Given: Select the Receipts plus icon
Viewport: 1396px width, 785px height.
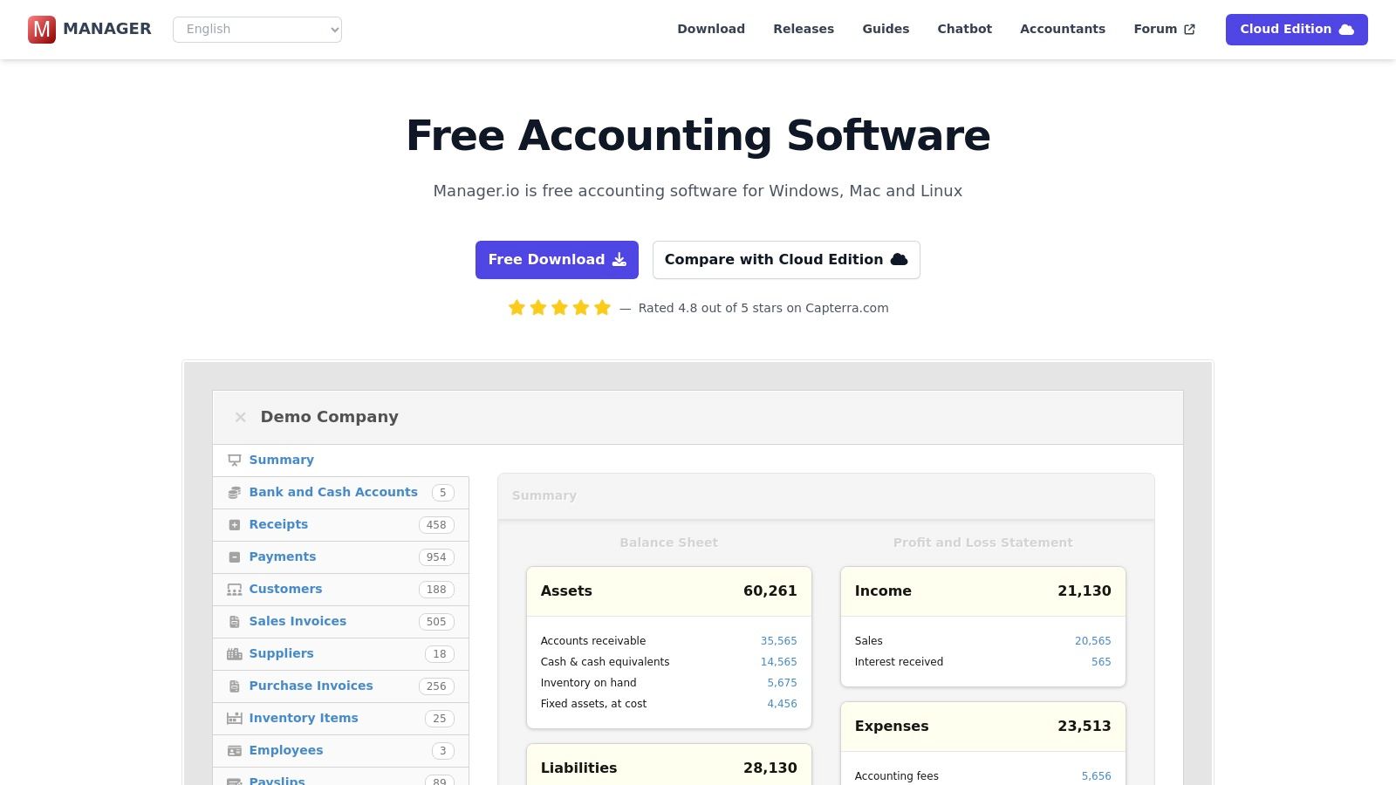Looking at the screenshot, I should coord(234,524).
